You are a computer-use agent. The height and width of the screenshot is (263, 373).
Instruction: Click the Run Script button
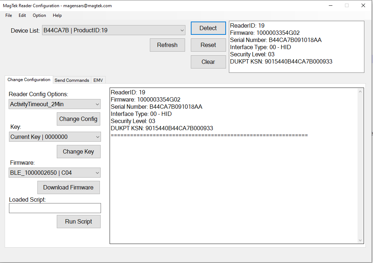tap(78, 222)
